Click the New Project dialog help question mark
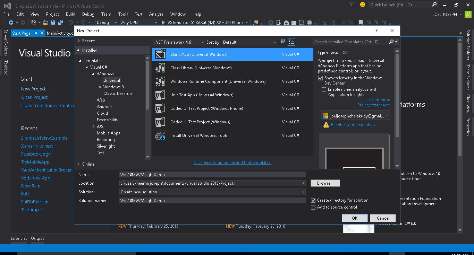This screenshot has height=255, width=474. click(376, 31)
